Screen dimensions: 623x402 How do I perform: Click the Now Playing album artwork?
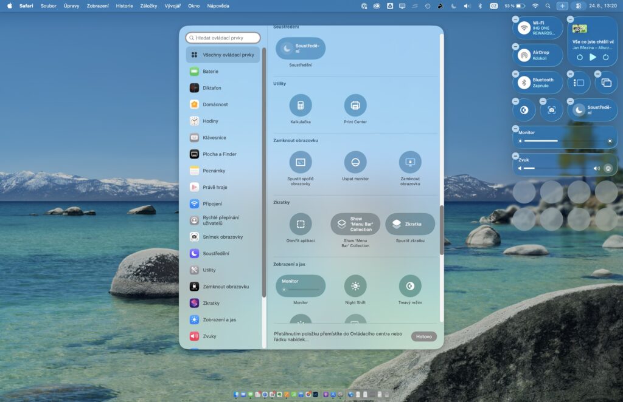click(580, 29)
